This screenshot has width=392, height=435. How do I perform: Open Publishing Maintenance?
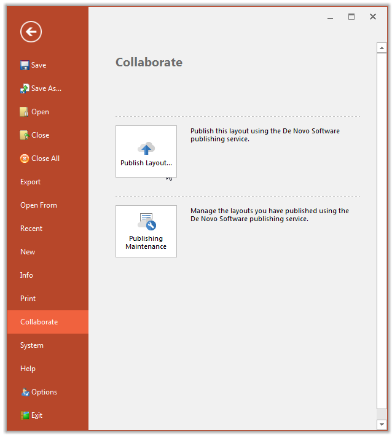pyautogui.click(x=146, y=231)
